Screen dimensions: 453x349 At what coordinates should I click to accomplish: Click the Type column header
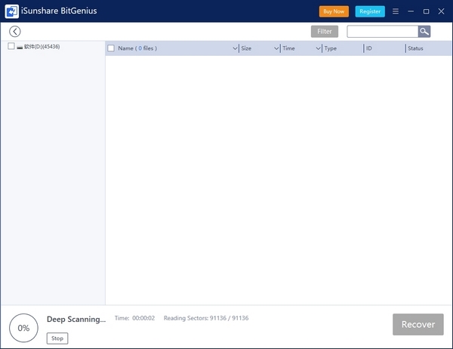pyautogui.click(x=330, y=48)
